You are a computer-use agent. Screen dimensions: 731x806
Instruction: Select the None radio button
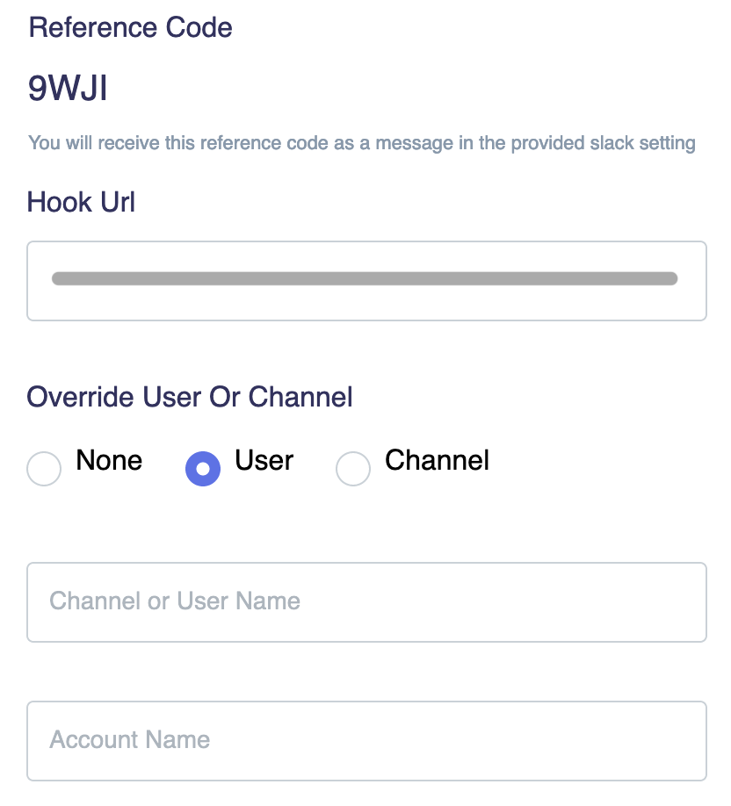click(x=44, y=468)
